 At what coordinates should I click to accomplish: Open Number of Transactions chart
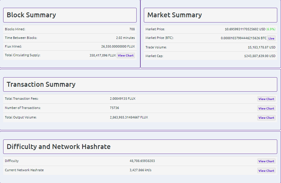(266, 108)
